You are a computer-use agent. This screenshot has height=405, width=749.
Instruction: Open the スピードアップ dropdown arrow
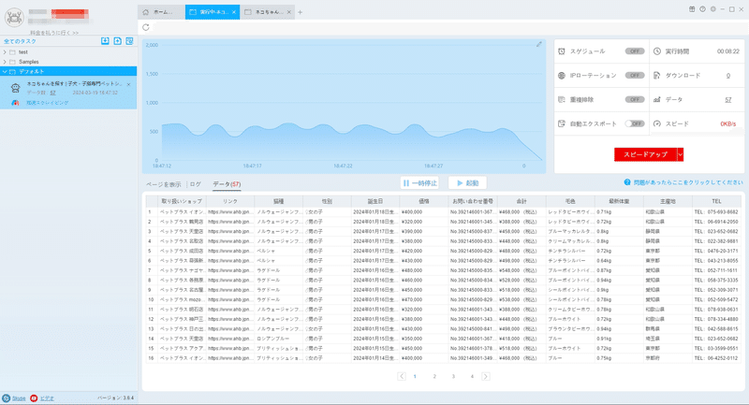click(681, 154)
